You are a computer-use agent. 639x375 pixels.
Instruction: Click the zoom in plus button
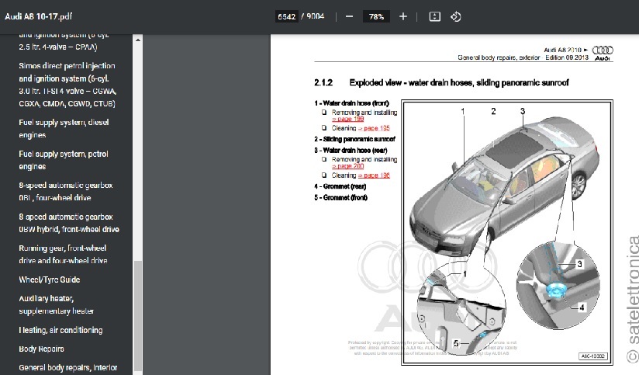[x=402, y=16]
